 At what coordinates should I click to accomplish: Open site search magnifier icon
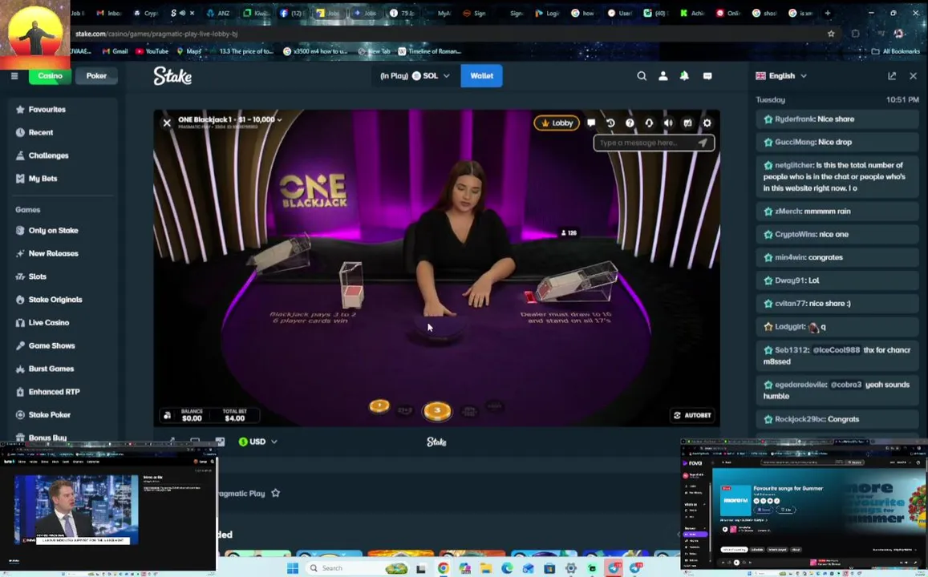coord(642,75)
